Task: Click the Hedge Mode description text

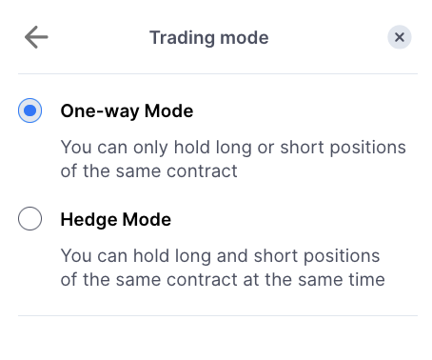Action: pos(223,268)
